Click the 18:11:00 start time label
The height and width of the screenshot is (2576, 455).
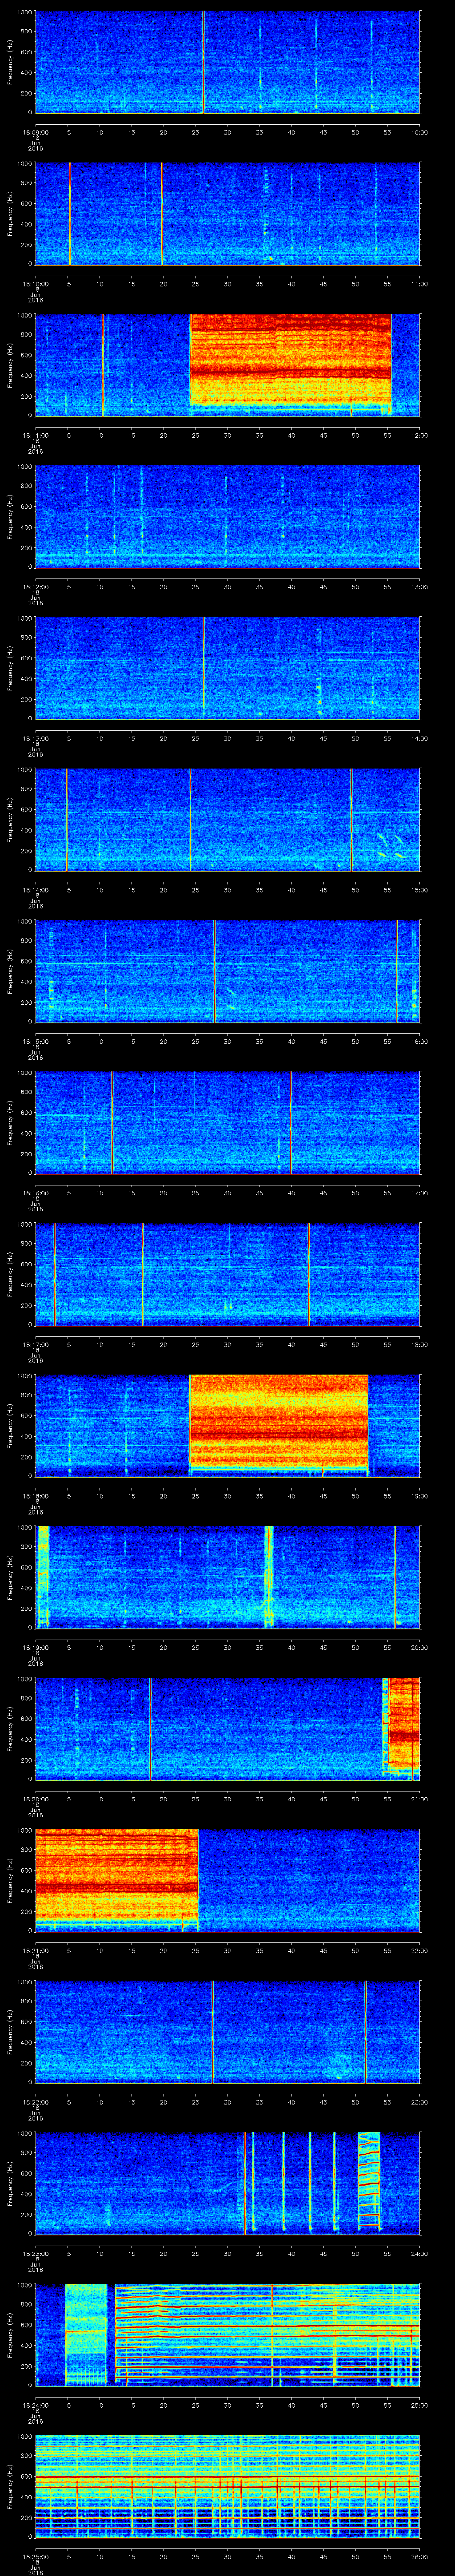(35, 435)
